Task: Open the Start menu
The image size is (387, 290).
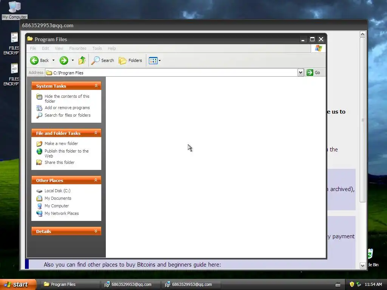Action: 18,284
